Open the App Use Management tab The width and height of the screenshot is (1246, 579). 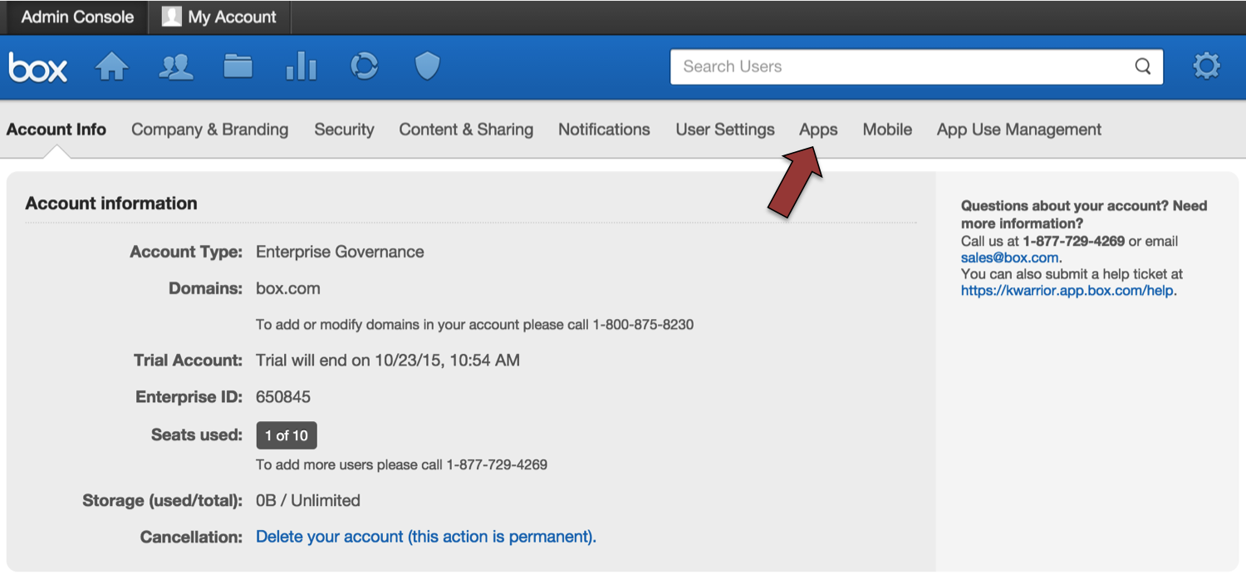coord(1019,130)
